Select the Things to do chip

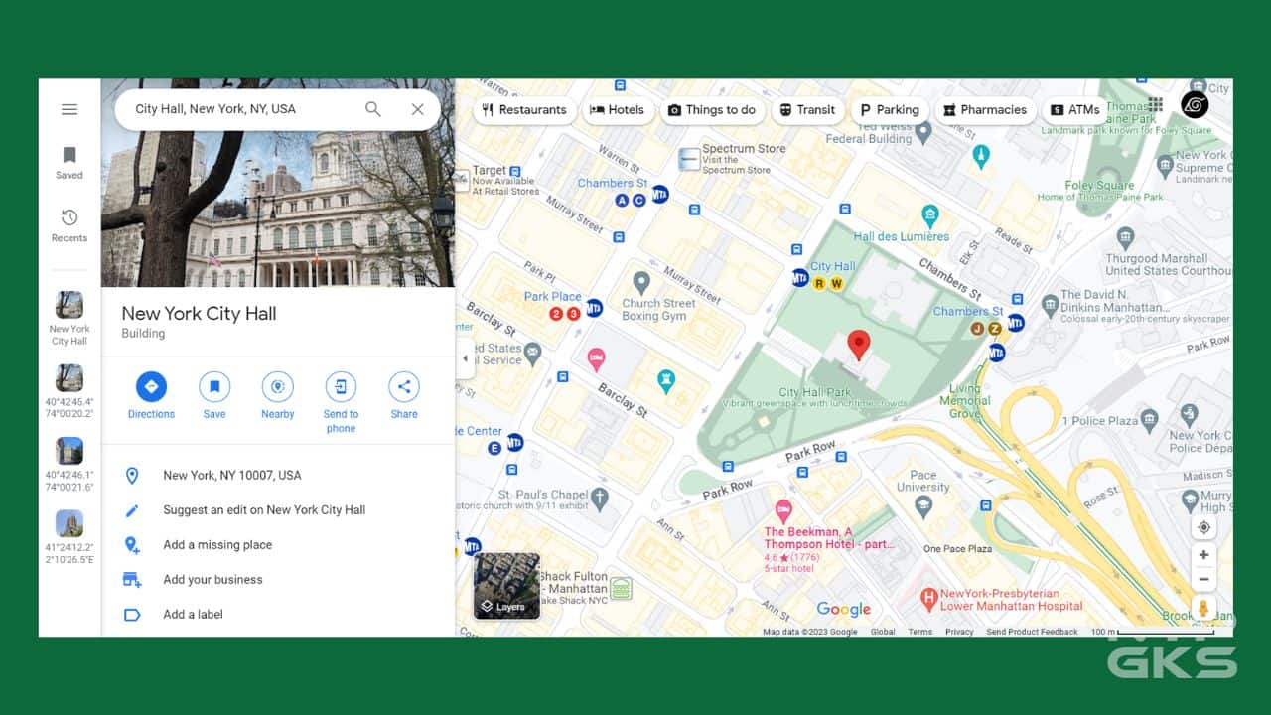coord(711,110)
